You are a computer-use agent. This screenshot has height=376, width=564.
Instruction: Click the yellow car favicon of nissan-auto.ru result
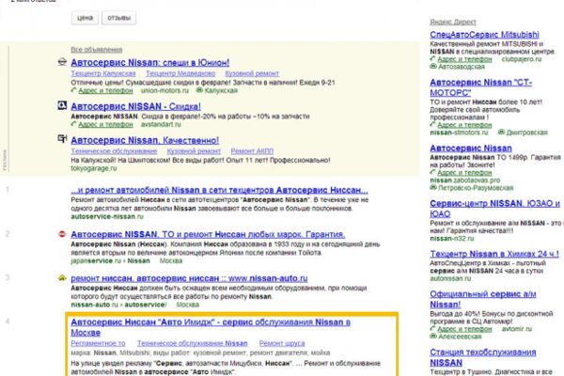point(62,278)
